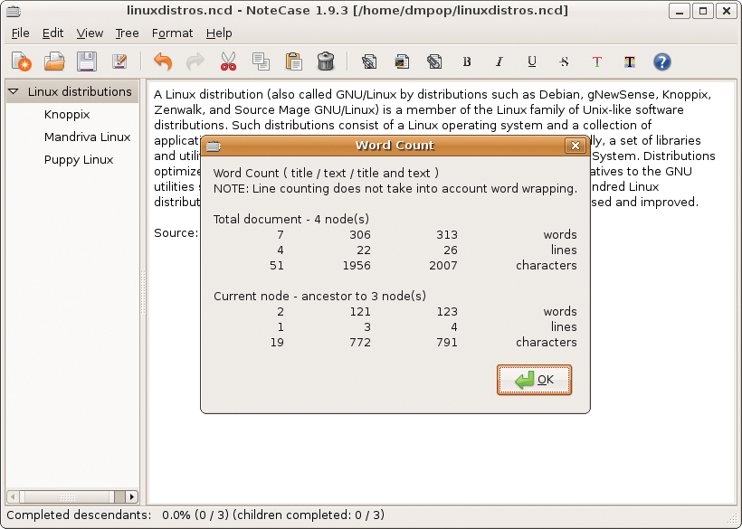This screenshot has height=529, width=742.
Task: Click the Save As pencil-note icon
Action: coord(119,61)
